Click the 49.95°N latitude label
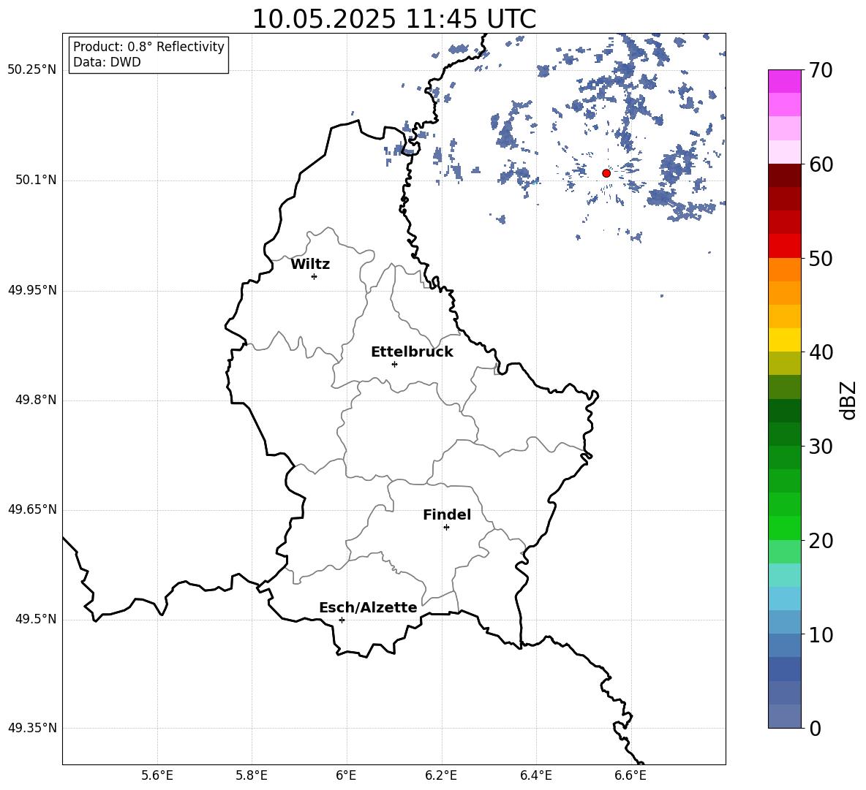The image size is (866, 790). 32,290
